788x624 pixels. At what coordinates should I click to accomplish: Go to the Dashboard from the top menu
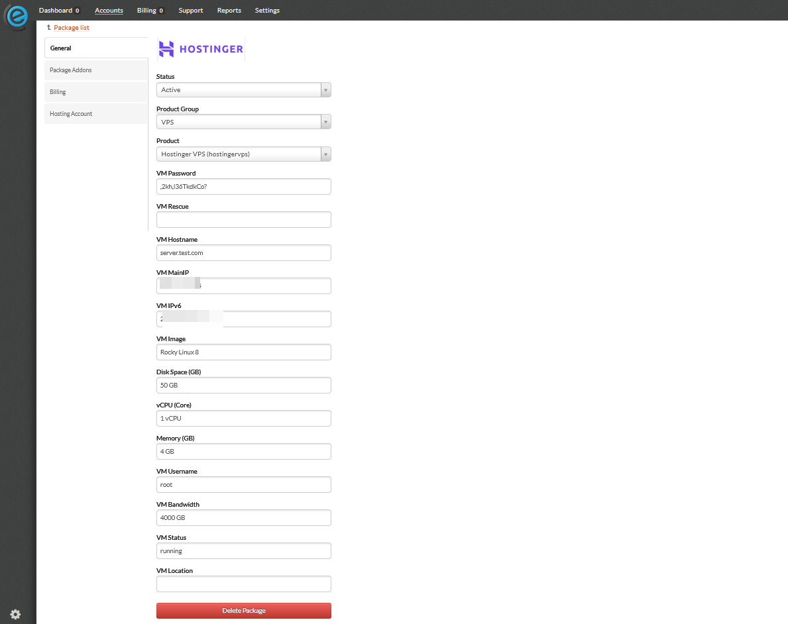(x=56, y=10)
